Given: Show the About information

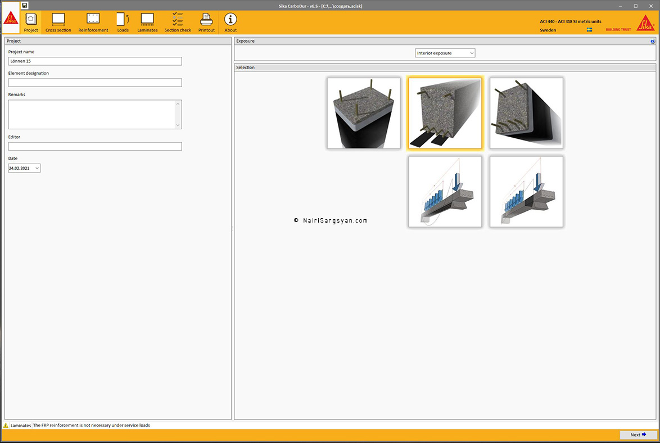Looking at the screenshot, I should pyautogui.click(x=230, y=22).
